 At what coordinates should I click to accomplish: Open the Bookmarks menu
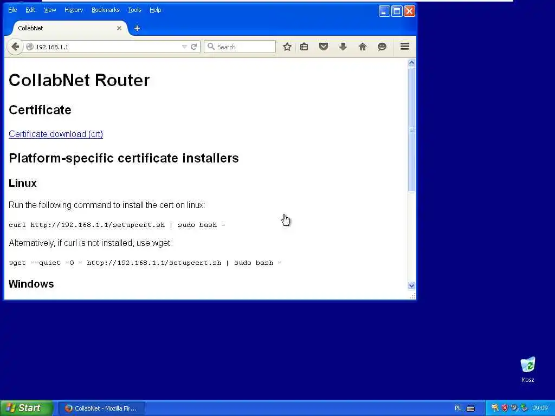tap(106, 10)
